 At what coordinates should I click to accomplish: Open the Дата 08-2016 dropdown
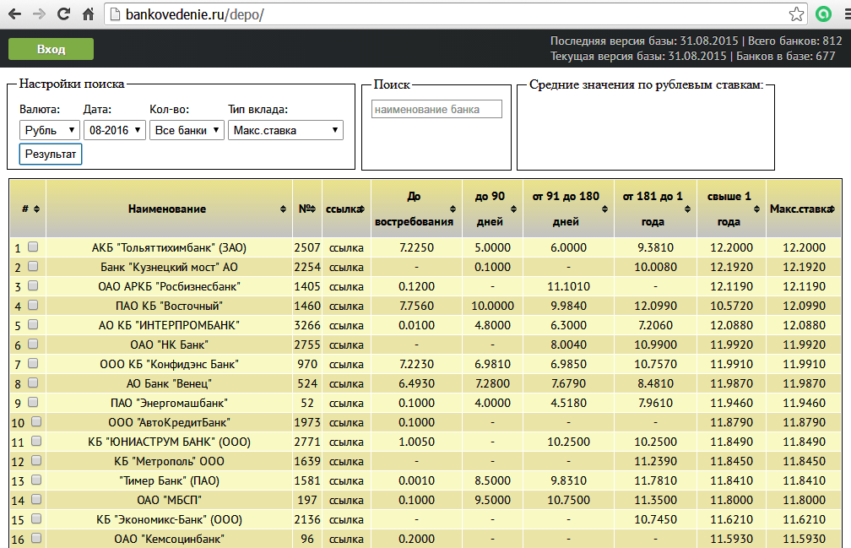click(115, 130)
